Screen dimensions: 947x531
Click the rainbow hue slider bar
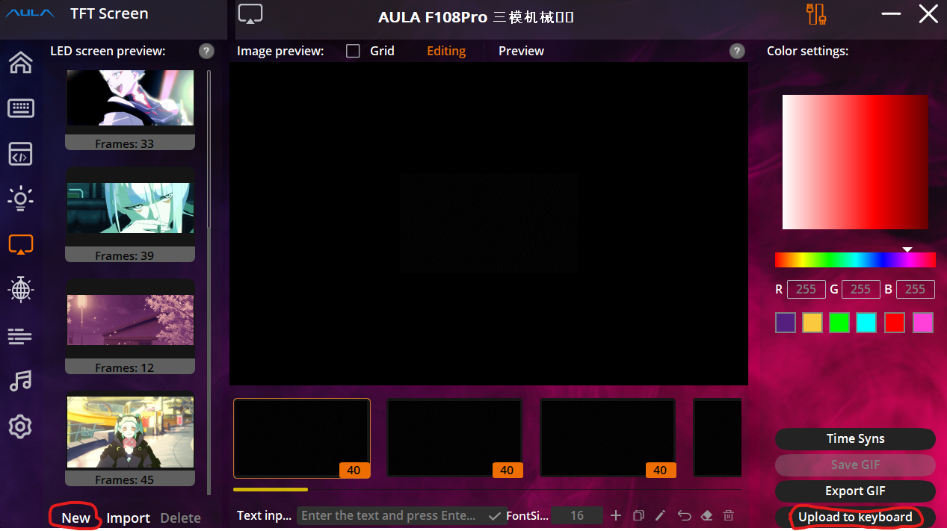point(855,259)
